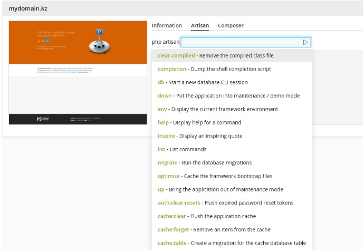Run the artisan command with play icon
The image size is (364, 252).
point(305,42)
